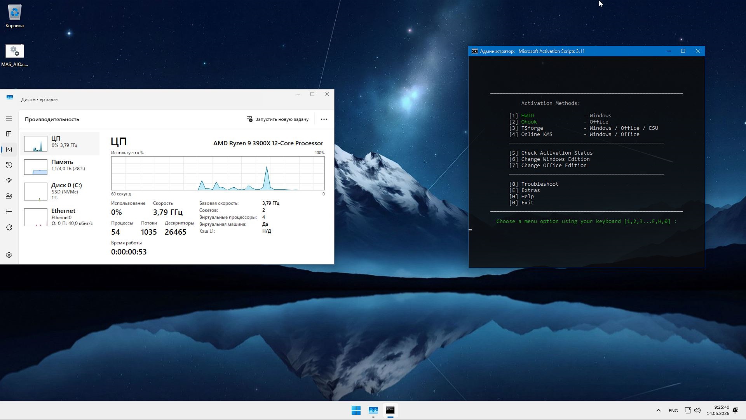Minimize the Task Manager window
The width and height of the screenshot is (746, 420).
click(298, 94)
